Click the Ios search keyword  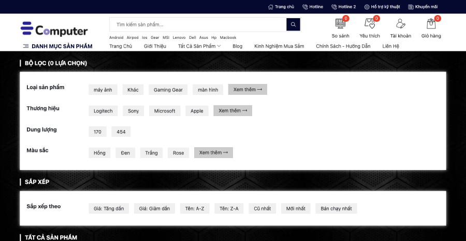coord(144,37)
